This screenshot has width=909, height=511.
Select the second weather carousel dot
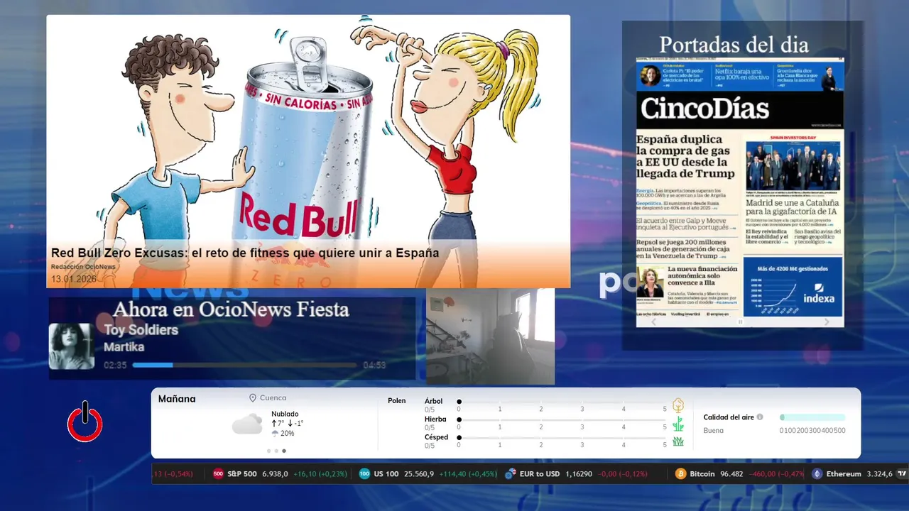pos(276,451)
